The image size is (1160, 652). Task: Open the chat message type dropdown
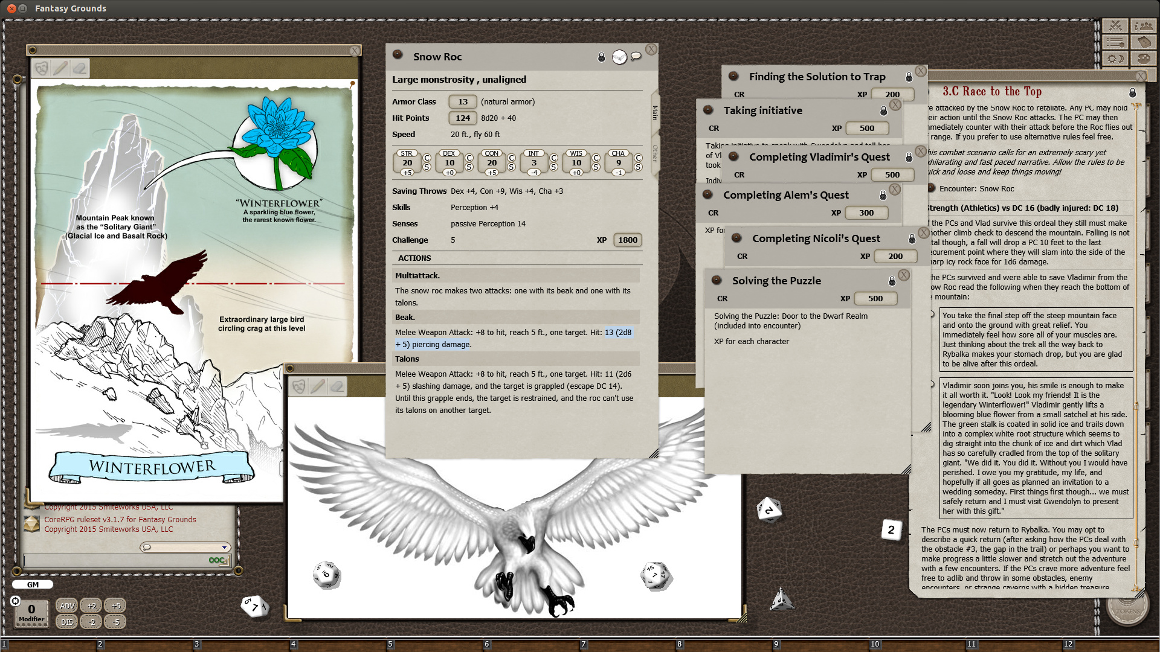click(x=224, y=547)
